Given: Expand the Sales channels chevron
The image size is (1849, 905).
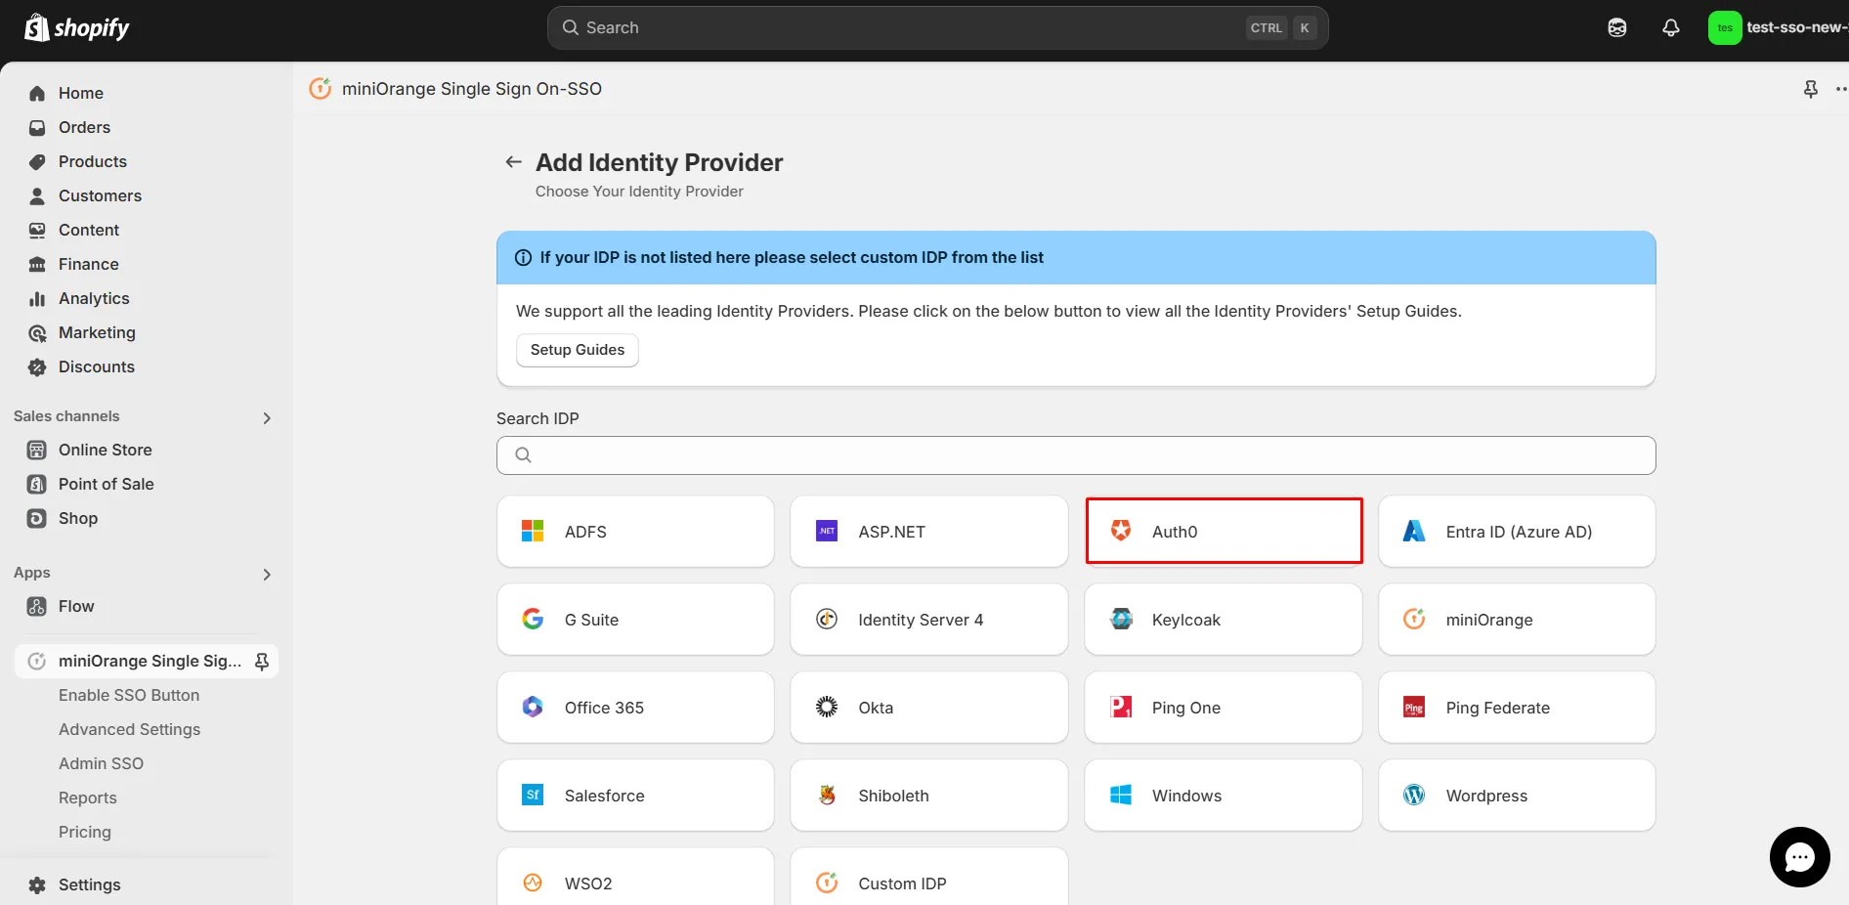Looking at the screenshot, I should (267, 418).
